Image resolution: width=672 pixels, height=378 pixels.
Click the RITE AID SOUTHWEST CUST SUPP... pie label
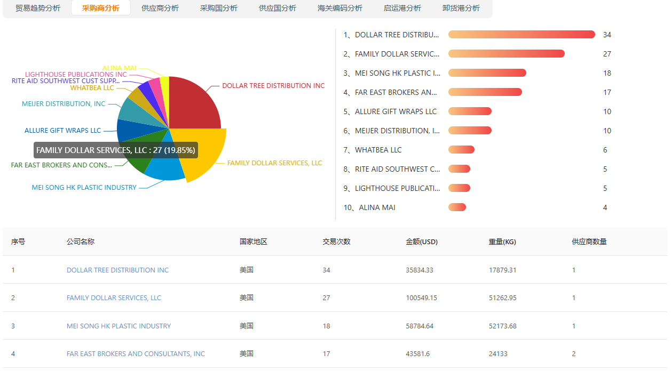[x=66, y=81]
